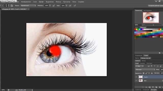The width and height of the screenshot is (163, 91).
Task: Click the Navigator eye preview thumbnail
Action: tap(151, 17)
